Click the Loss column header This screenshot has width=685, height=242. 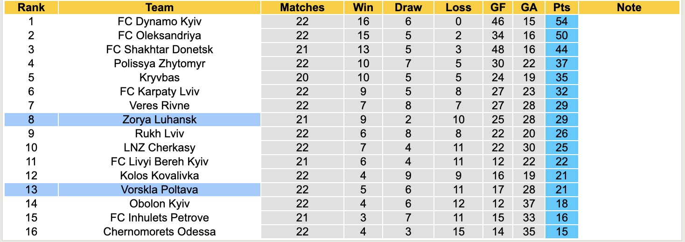458,7
